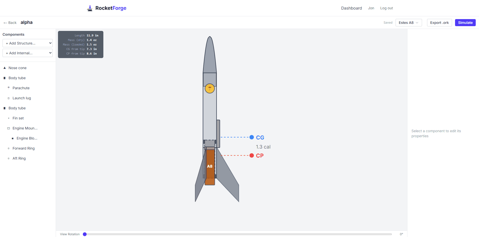Click the Aft Ring icon
The height and width of the screenshot is (237, 479).
tap(8, 158)
